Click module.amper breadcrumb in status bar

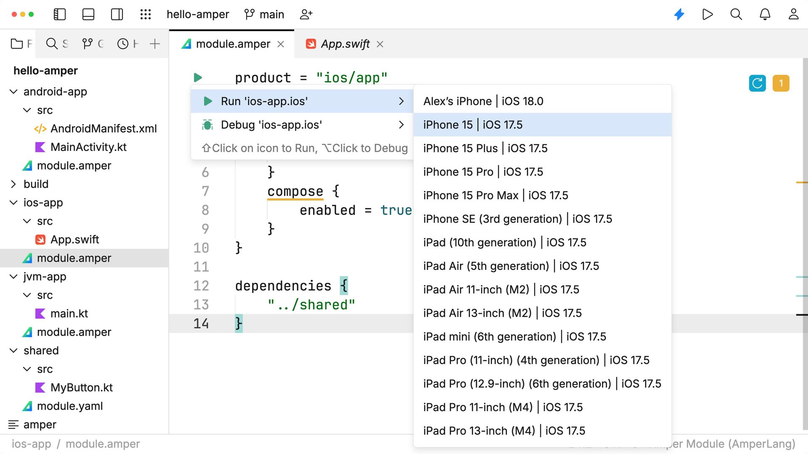pyautogui.click(x=103, y=444)
